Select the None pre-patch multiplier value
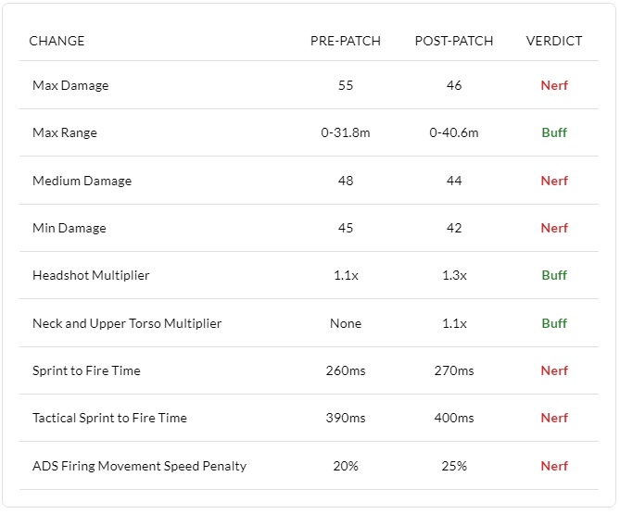620x514 pixels. pyautogui.click(x=346, y=323)
